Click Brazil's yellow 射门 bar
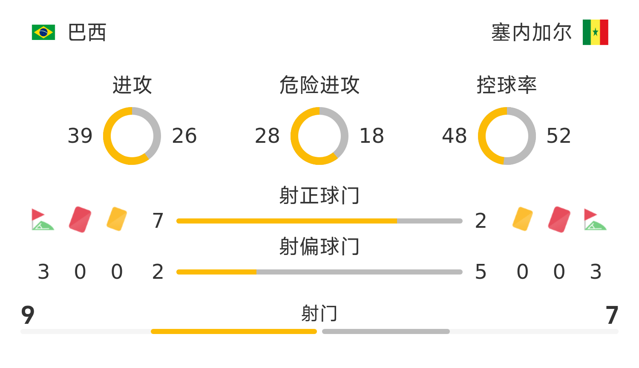 [234, 331]
